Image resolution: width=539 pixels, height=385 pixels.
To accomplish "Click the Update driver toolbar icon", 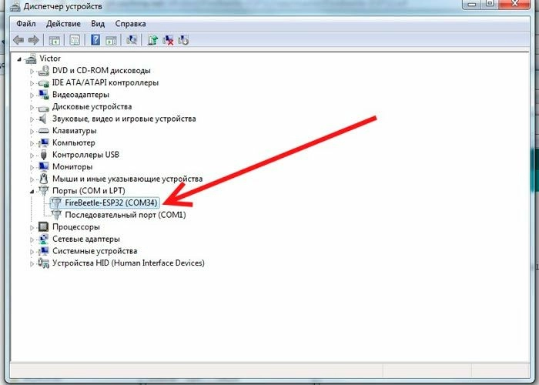I will 152,39.
